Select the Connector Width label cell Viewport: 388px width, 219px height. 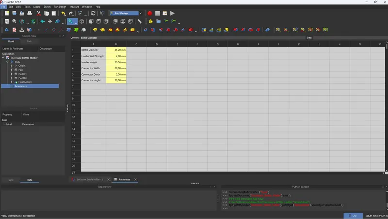click(94, 68)
